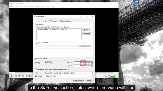This screenshot has height=91, width=163.
Task: Click inside the Start Time field
Action: click(x=82, y=63)
